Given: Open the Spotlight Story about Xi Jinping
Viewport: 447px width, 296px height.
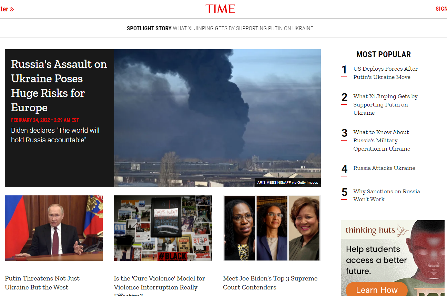Looking at the screenshot, I should [220, 28].
